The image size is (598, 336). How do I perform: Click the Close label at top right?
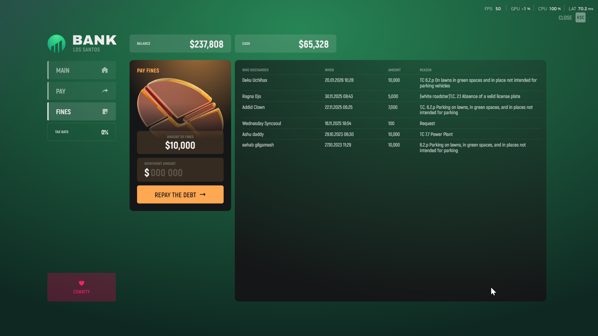click(x=565, y=18)
